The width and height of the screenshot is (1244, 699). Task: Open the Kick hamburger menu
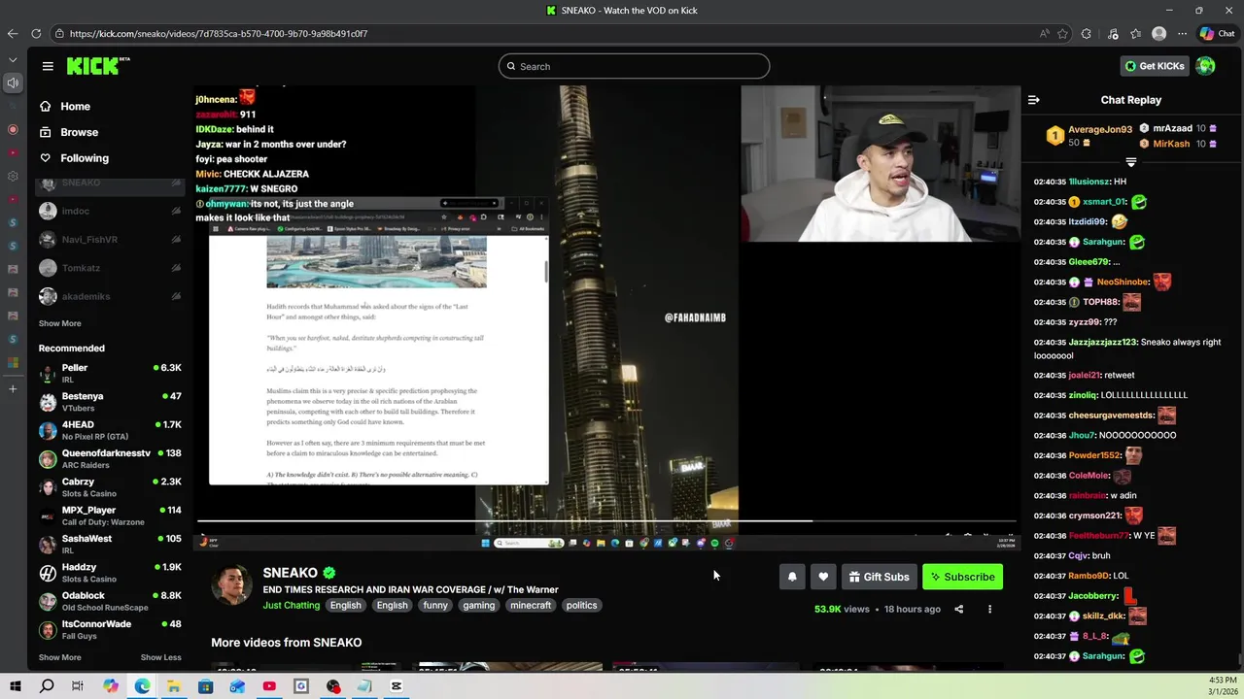tap(48, 66)
